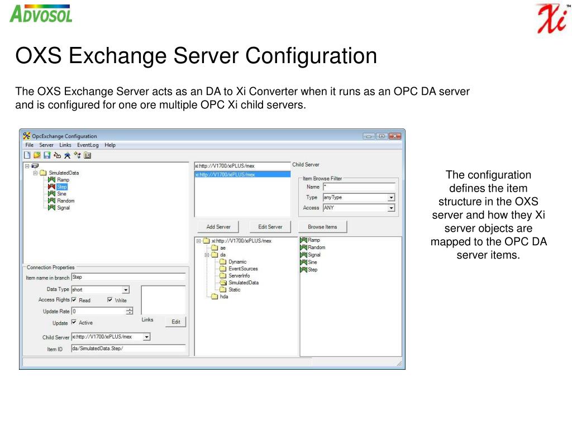This screenshot has height=429, width=572.
Task: Click the links diagram toolbar icon
Action: point(77,155)
